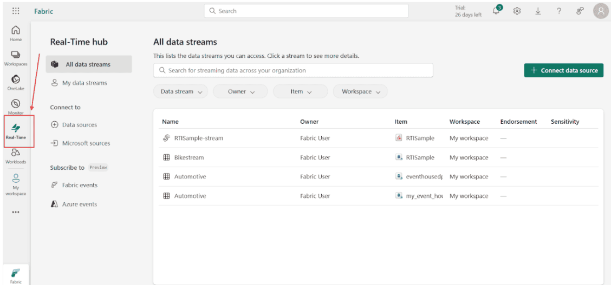The image size is (611, 285).
Task: Open Fabric events under Subscribe to
Action: 80,185
